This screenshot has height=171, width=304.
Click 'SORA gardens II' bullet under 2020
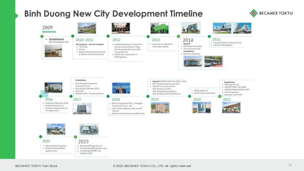201,91
